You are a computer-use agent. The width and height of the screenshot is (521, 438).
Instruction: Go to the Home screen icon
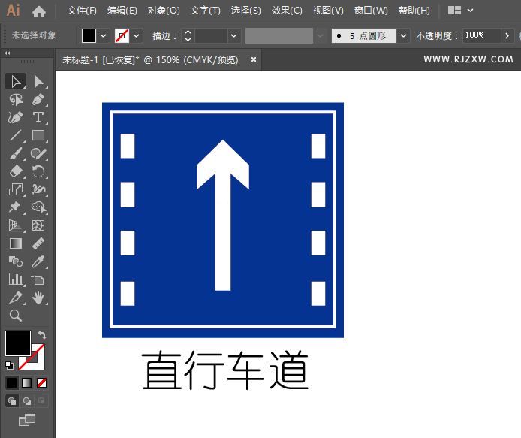point(39,11)
